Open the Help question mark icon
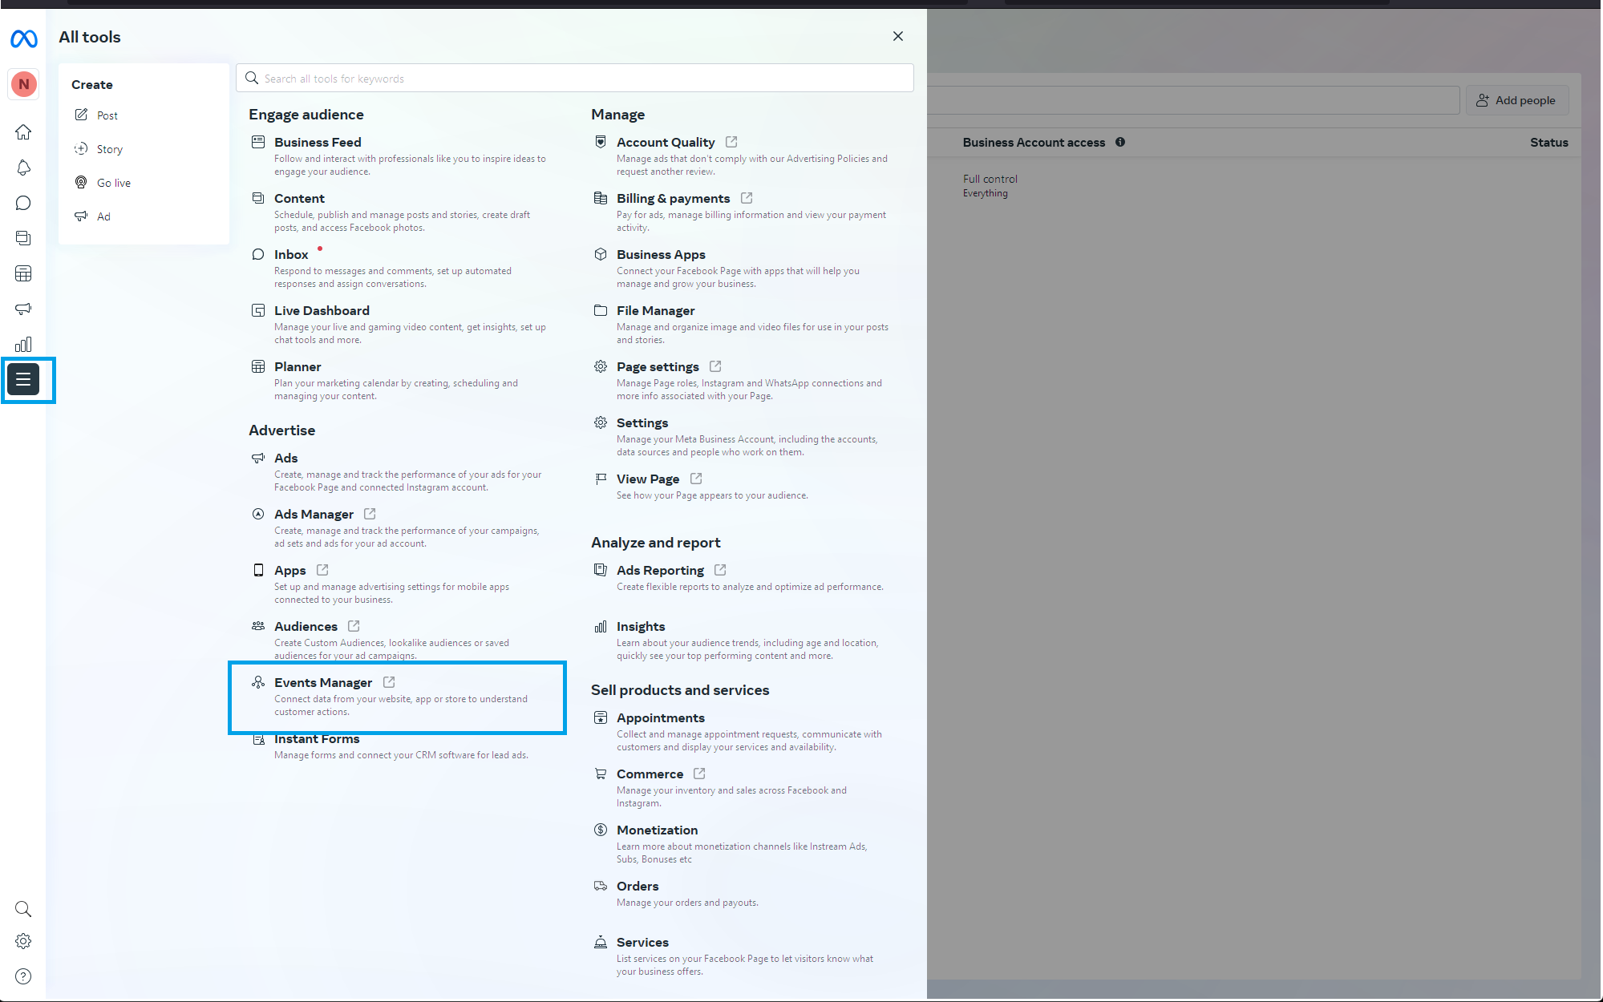This screenshot has width=1603, height=1002. pos(23,976)
